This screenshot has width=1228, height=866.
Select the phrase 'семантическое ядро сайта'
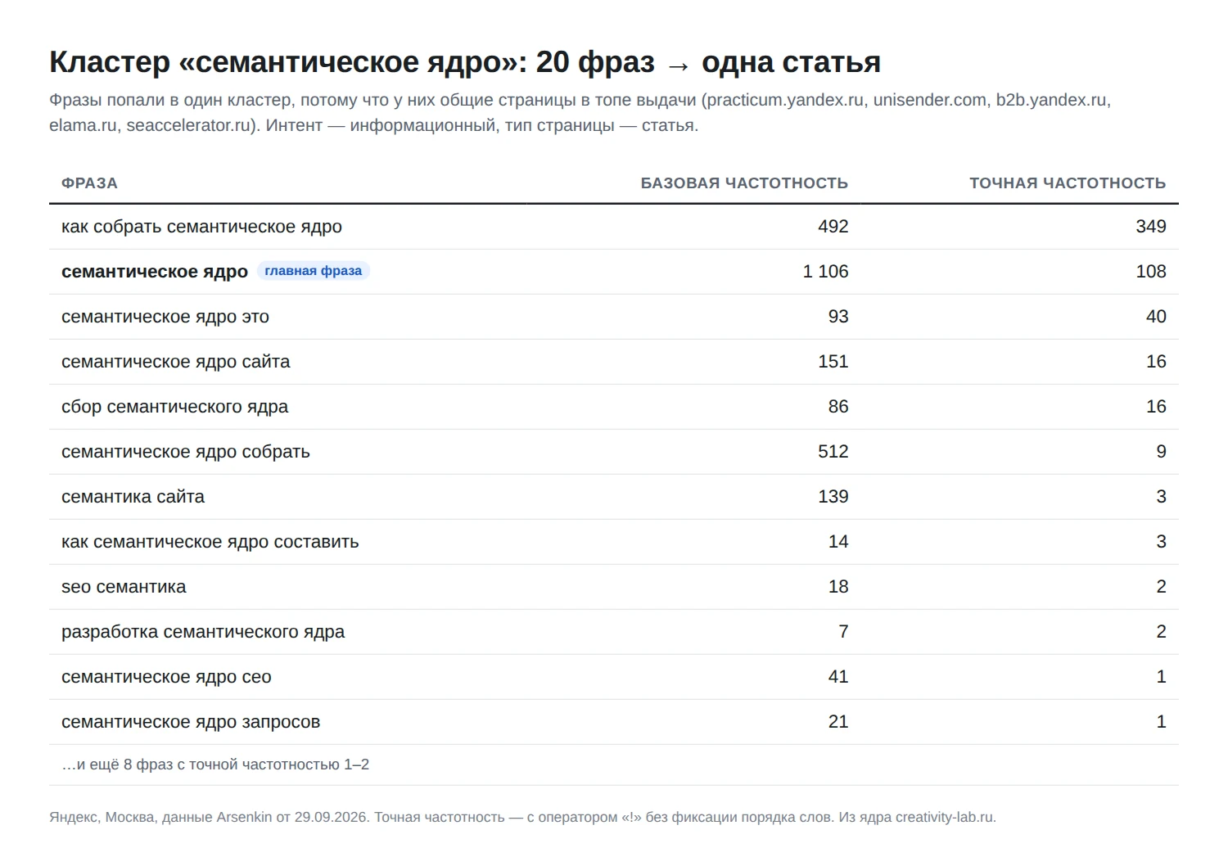point(175,362)
